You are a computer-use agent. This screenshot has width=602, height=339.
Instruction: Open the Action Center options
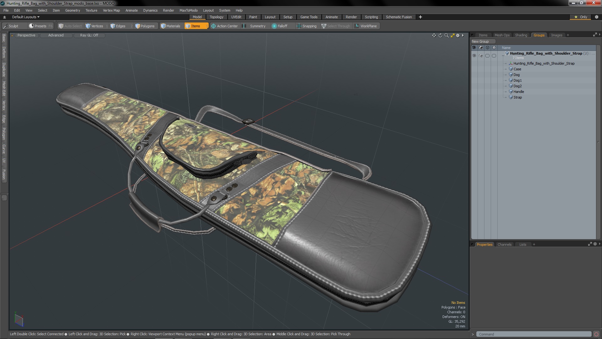(x=224, y=26)
